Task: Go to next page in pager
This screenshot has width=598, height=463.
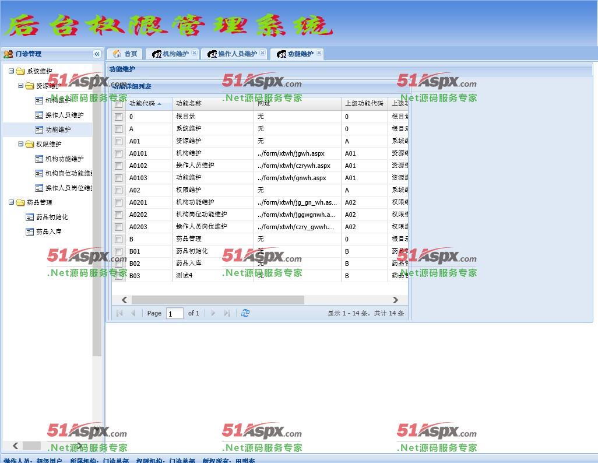Action: (213, 313)
